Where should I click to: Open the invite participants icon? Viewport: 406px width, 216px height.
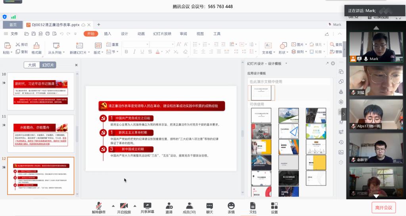[x=169, y=206]
